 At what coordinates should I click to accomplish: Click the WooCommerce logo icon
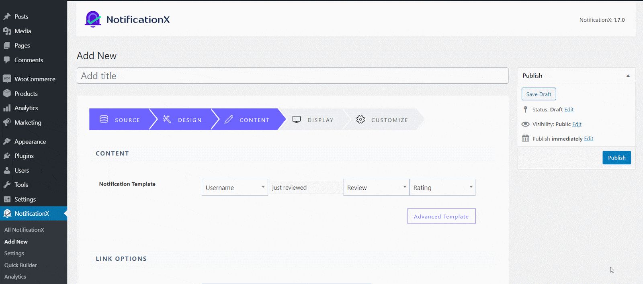7,79
